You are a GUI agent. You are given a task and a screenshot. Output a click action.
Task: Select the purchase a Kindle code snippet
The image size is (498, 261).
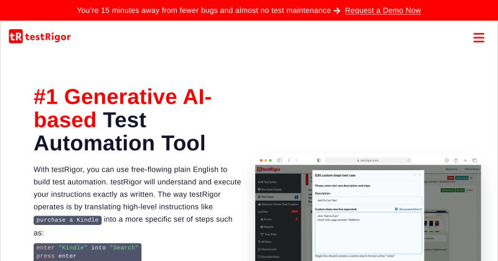tap(67, 220)
